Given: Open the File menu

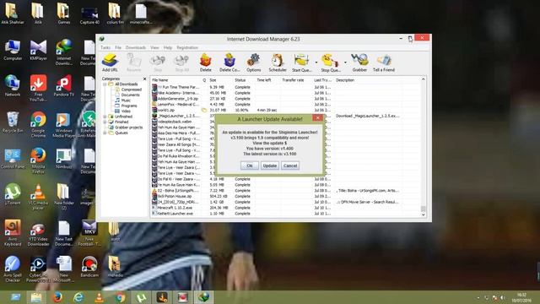Looking at the screenshot, I should [118, 47].
